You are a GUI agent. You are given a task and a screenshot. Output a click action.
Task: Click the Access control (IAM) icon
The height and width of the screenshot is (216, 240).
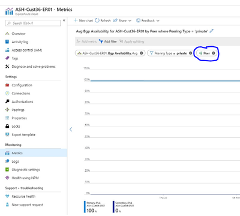coord(7,50)
